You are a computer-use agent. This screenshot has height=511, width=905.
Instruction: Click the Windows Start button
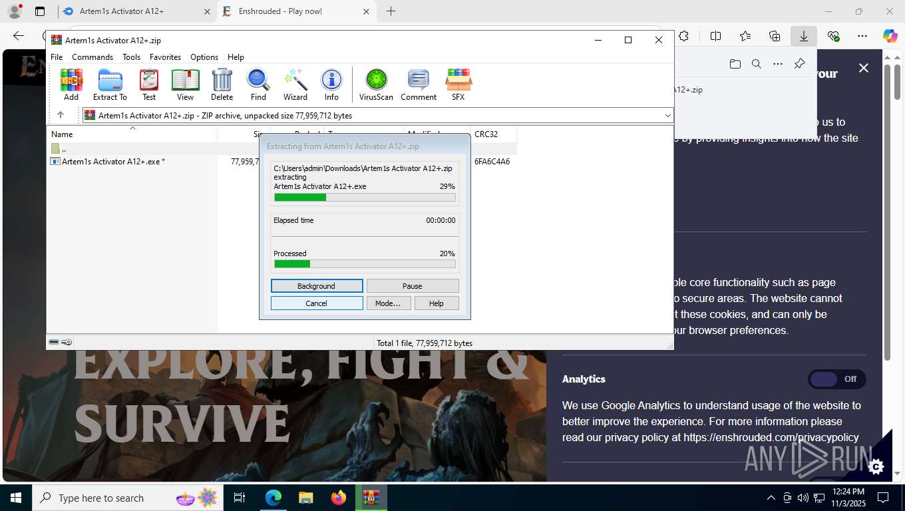(16, 498)
